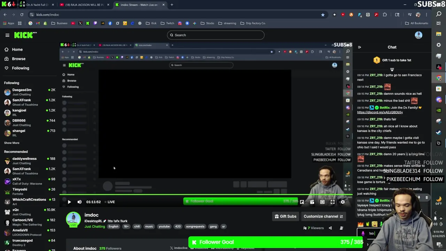Open the imdoc channel avatar
446x251 pixels.
coord(73,219)
